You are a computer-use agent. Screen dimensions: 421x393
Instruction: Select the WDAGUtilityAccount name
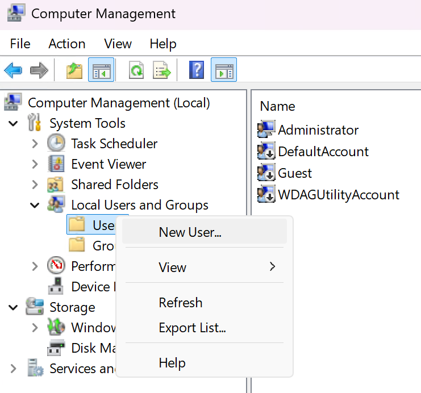click(x=339, y=195)
